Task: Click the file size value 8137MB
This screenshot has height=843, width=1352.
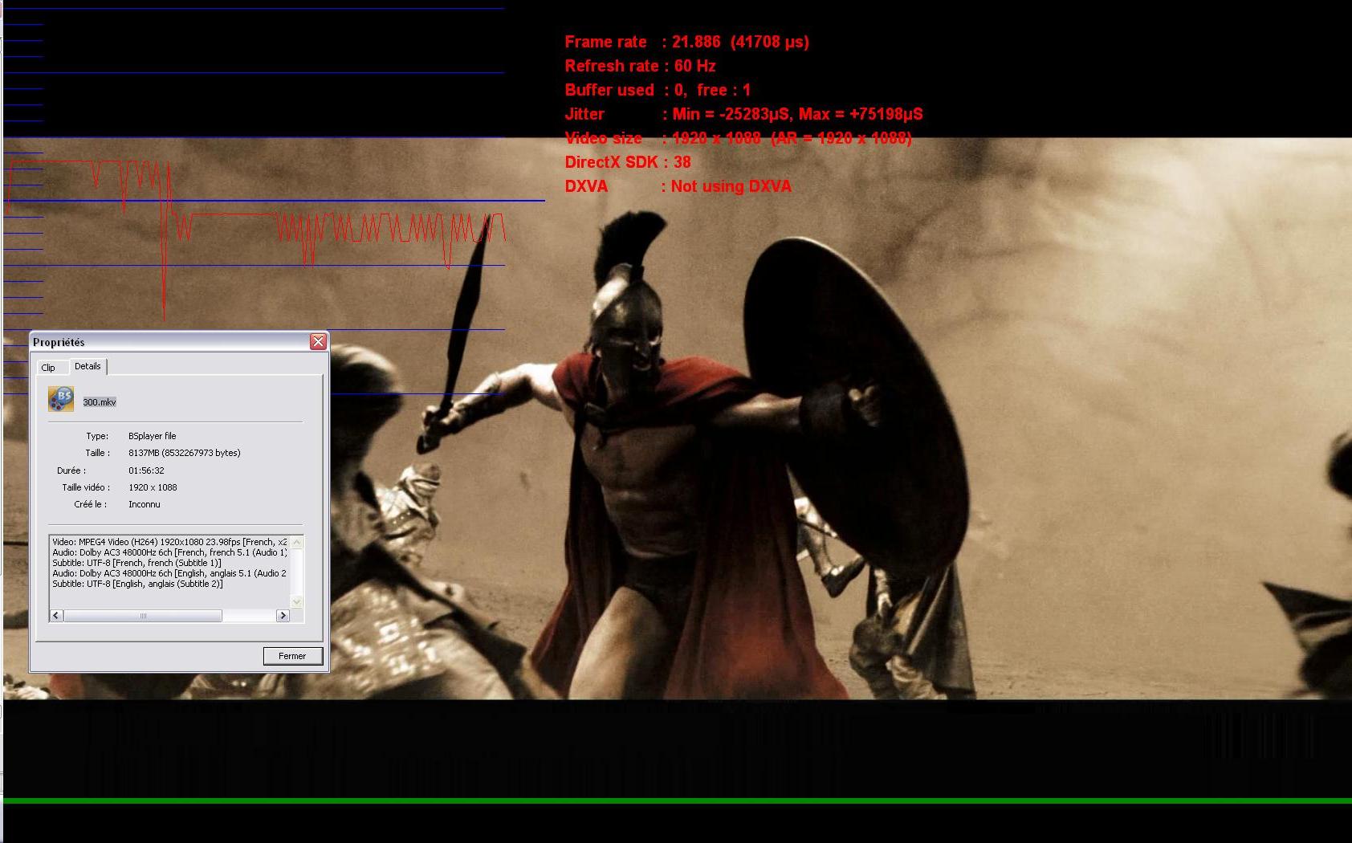Action: pyautogui.click(x=185, y=453)
